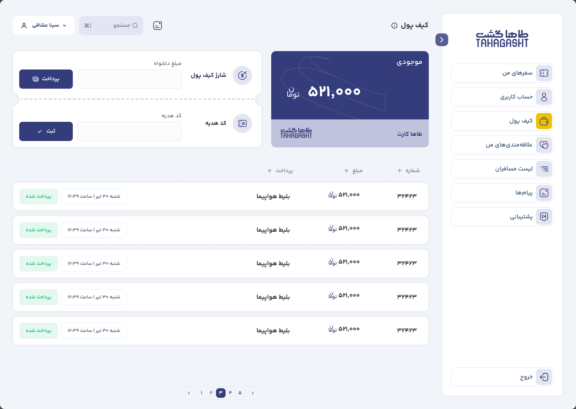Sort the table by پرداخت column

pos(280,171)
